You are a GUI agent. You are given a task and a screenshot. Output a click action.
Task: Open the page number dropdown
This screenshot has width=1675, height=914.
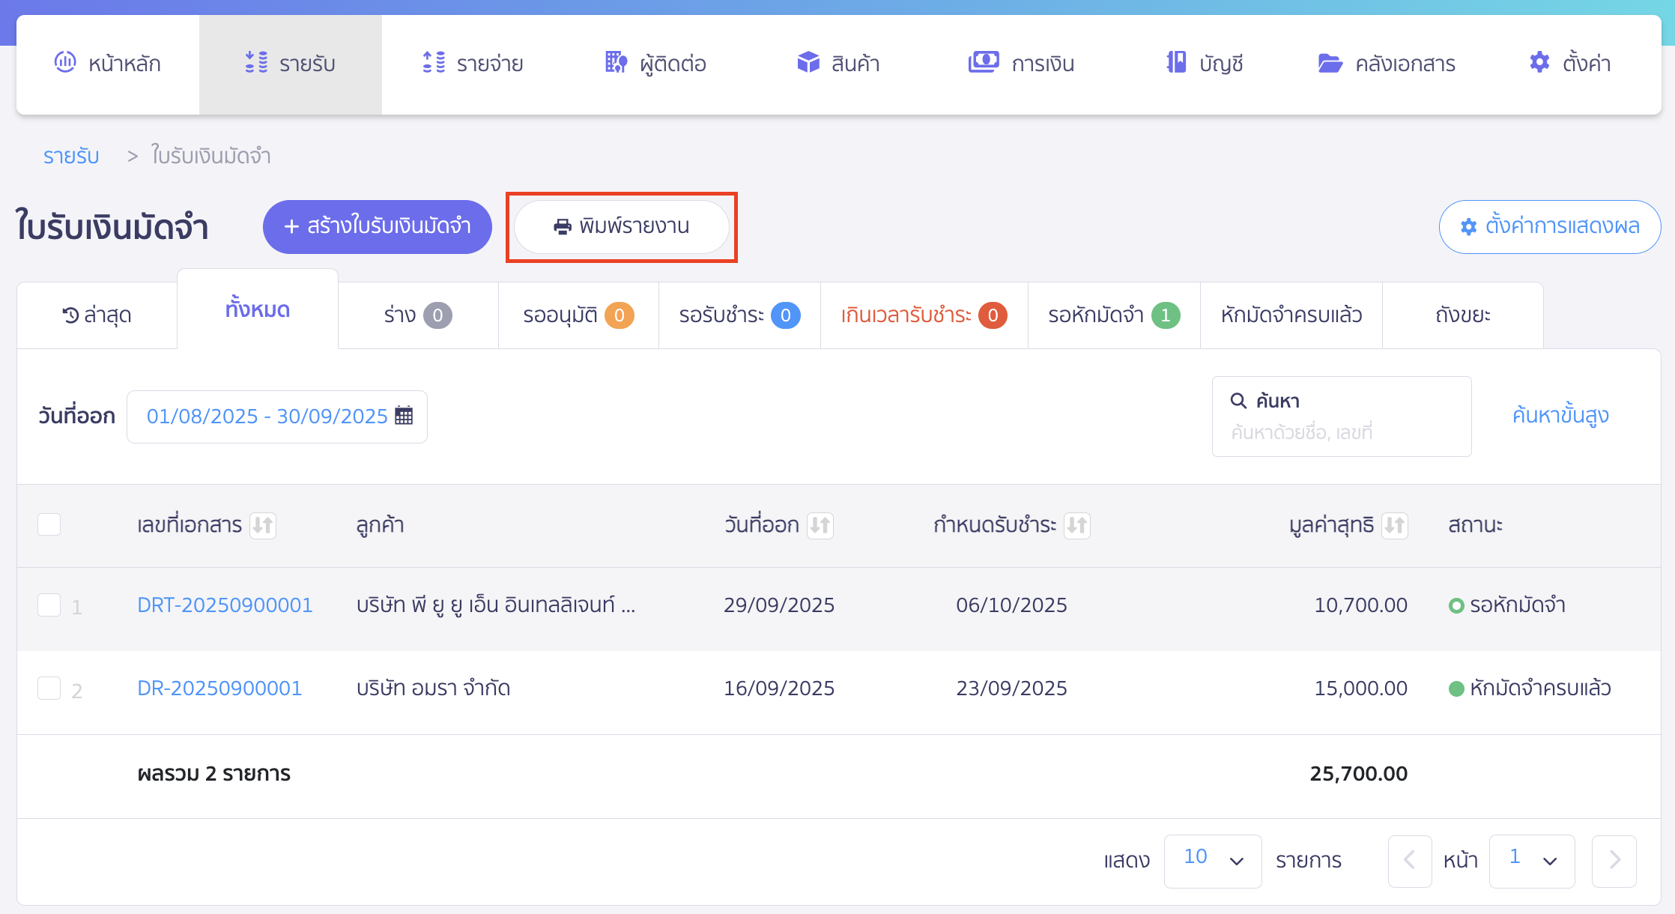(x=1531, y=860)
